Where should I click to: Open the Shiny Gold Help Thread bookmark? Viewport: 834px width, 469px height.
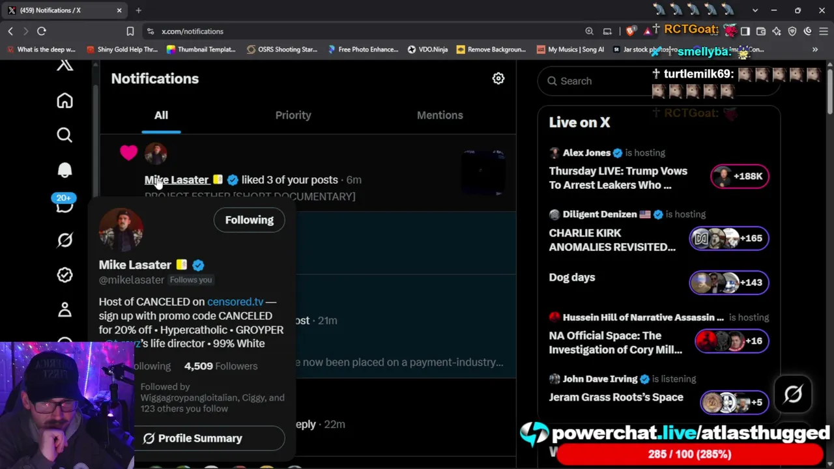click(x=122, y=50)
